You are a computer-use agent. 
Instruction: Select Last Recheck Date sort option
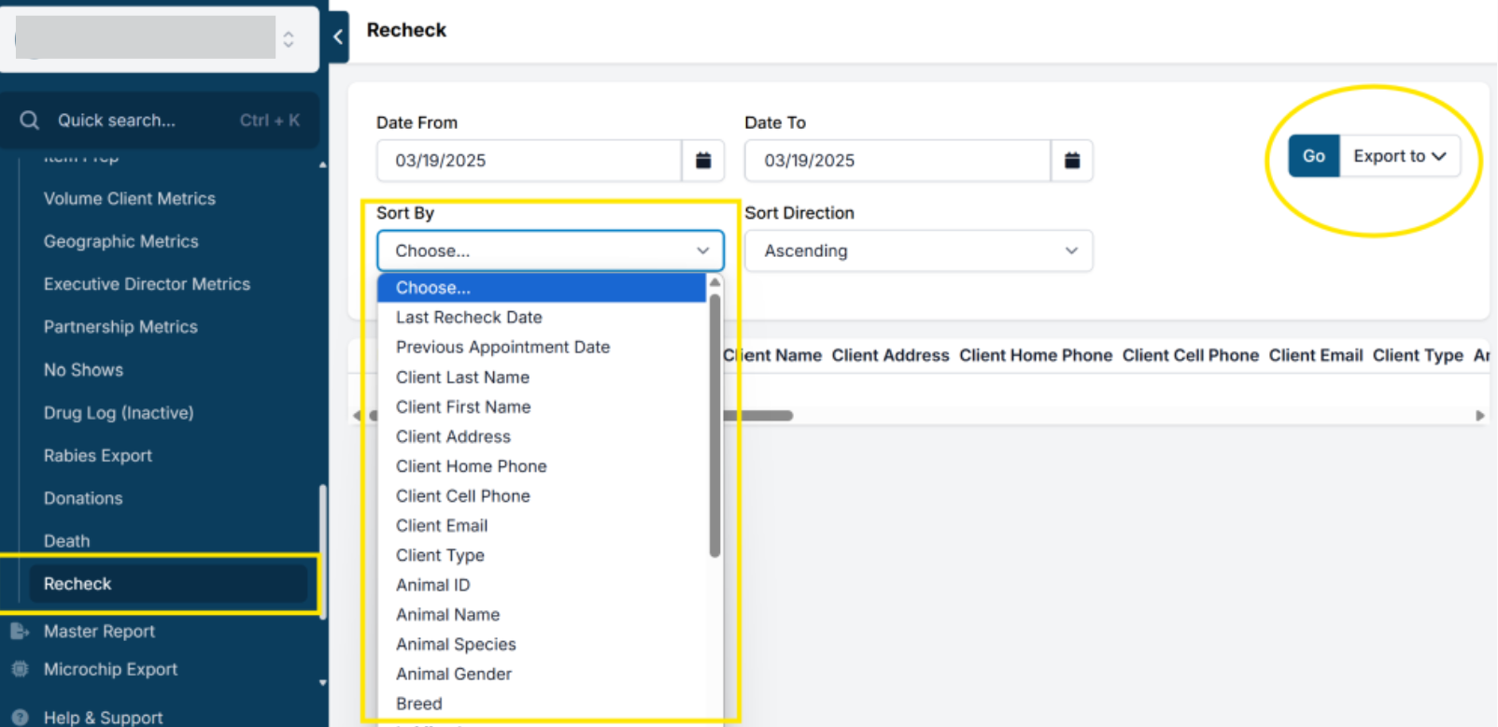pos(469,318)
